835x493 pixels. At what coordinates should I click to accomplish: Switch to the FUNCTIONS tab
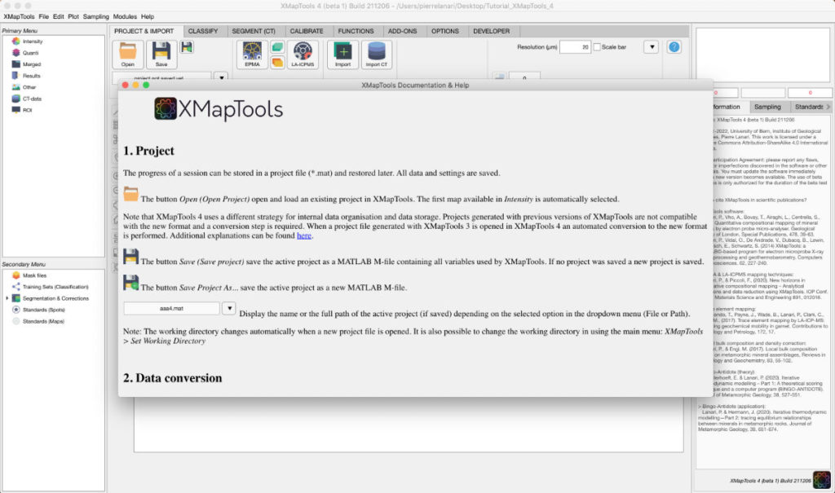[356, 31]
